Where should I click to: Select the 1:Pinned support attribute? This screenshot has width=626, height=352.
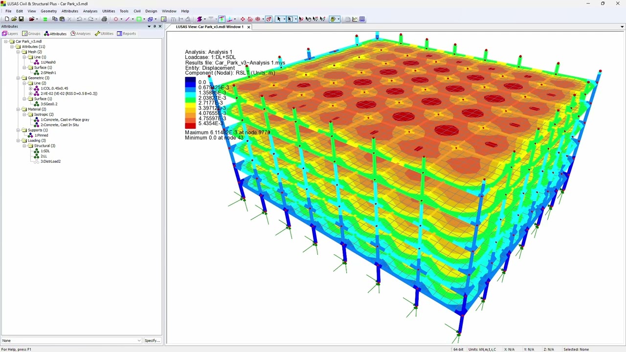click(41, 135)
